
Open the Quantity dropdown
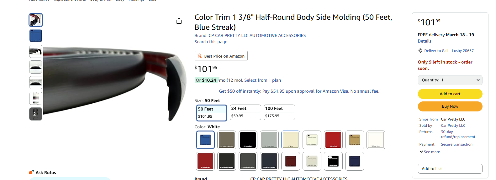(450, 80)
